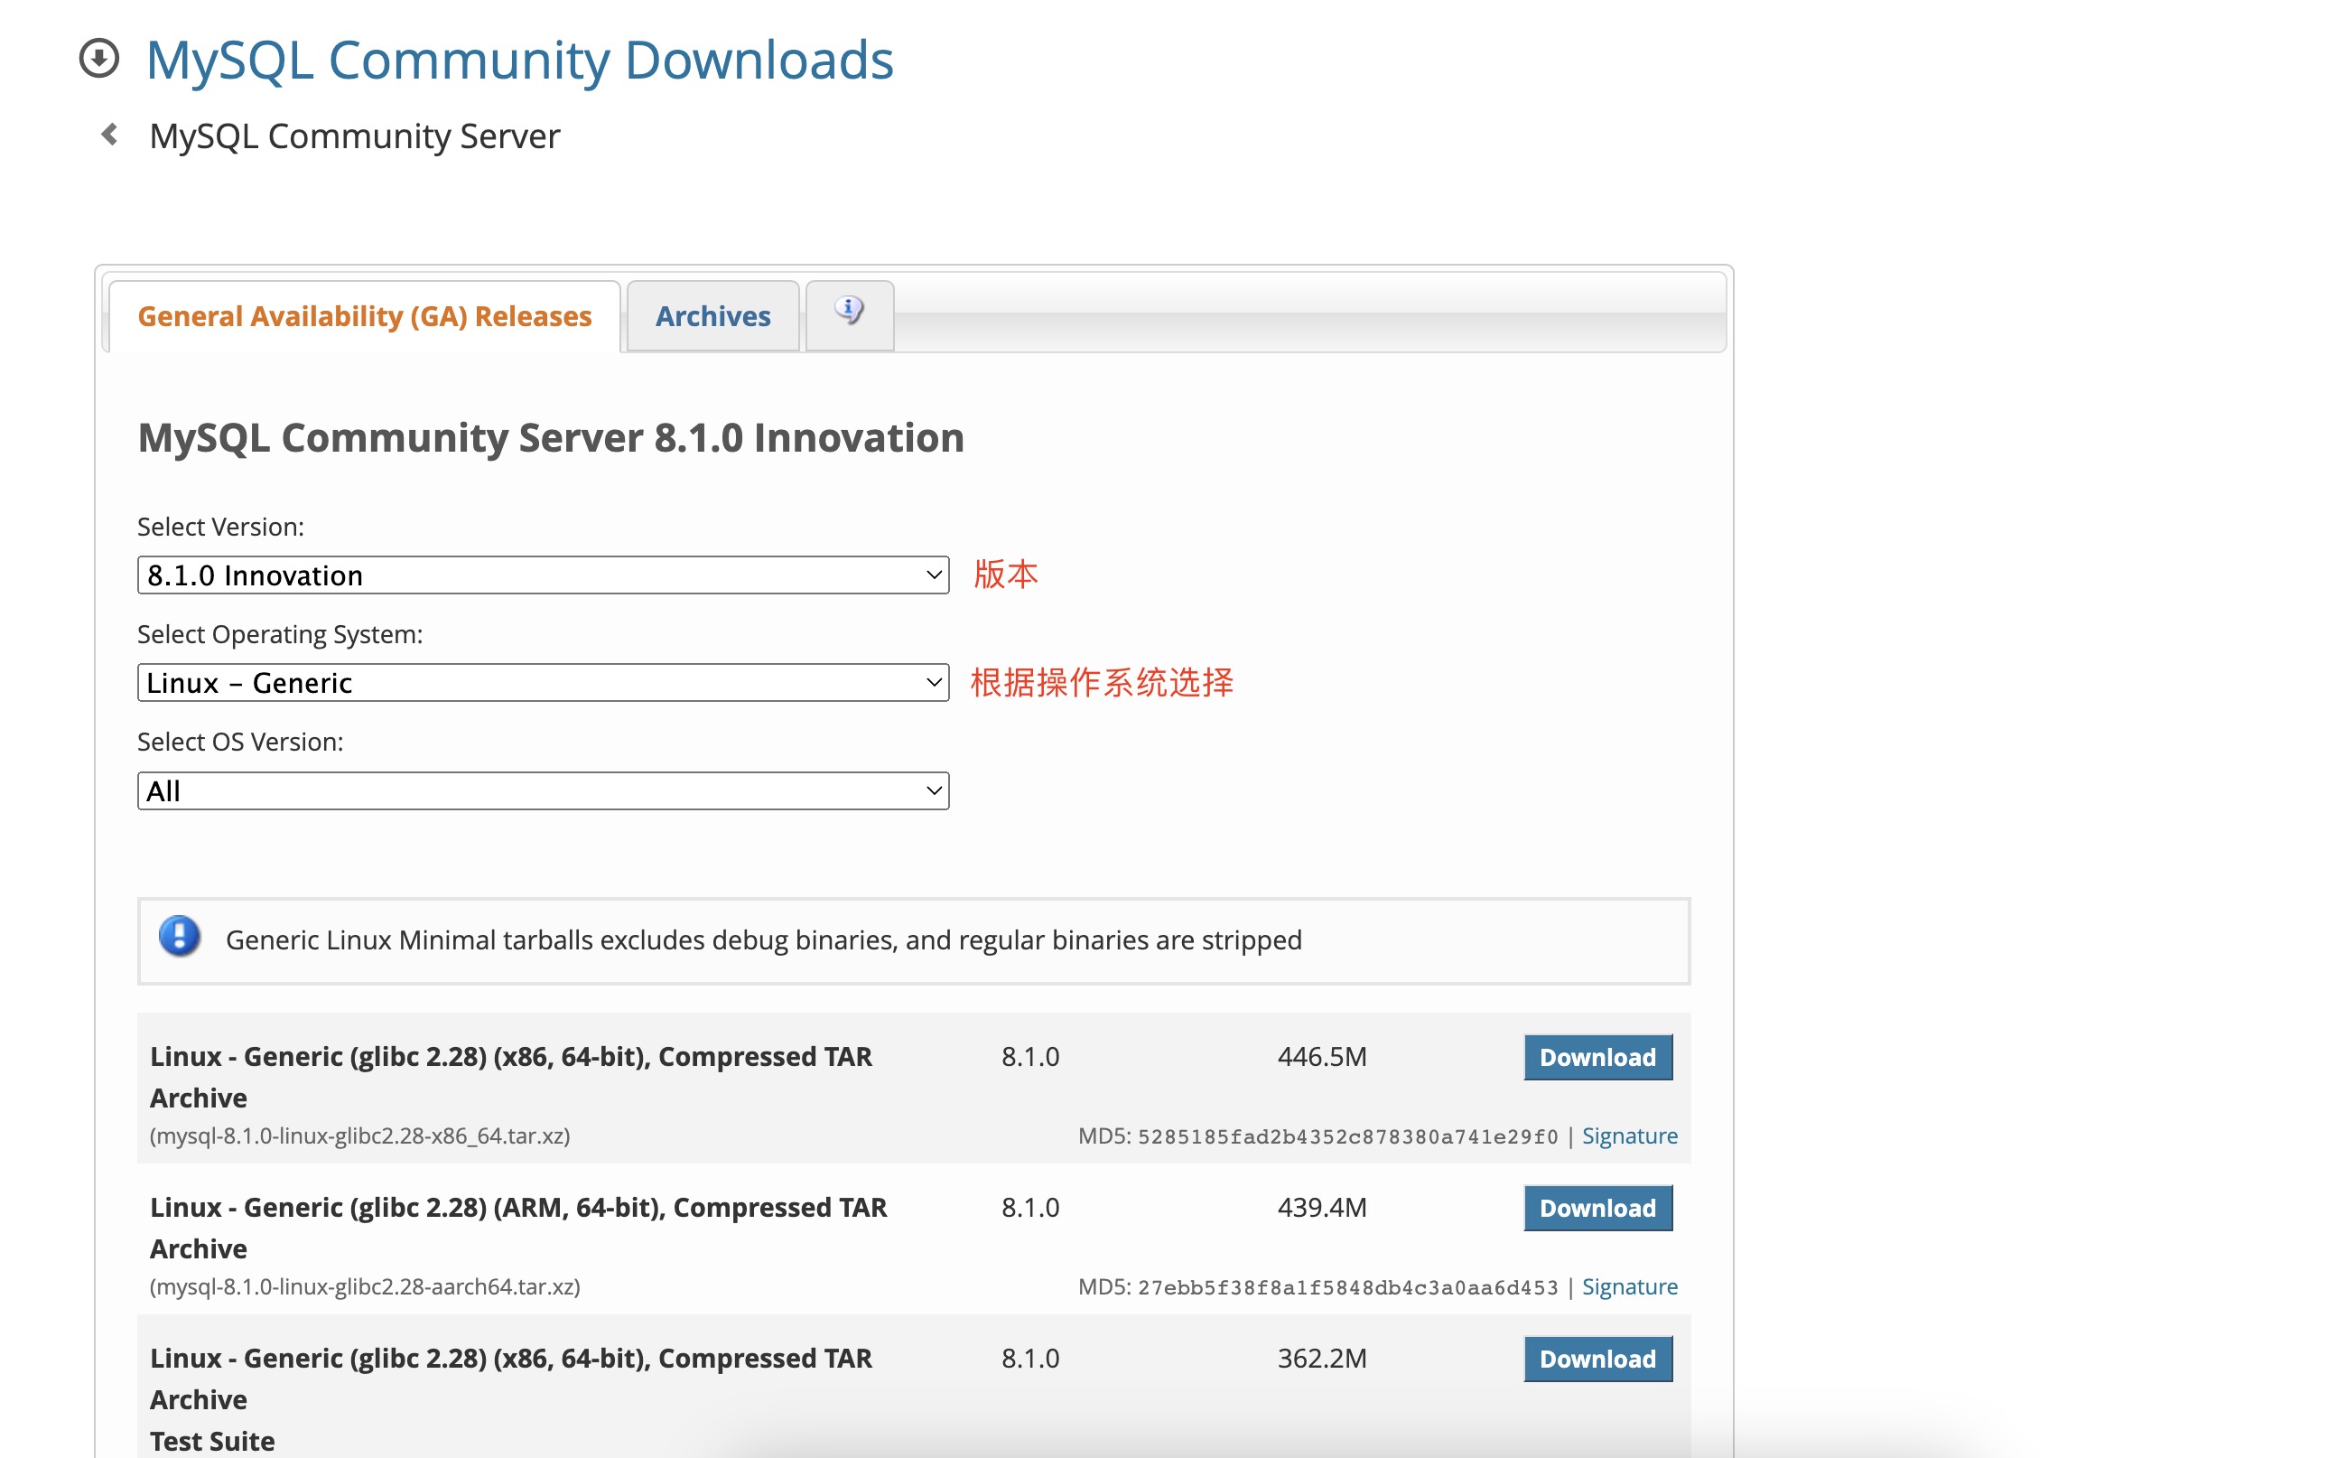2337x1458 pixels.
Task: Download the 446.5M x86 64-bit TAR archive
Action: coord(1597,1057)
